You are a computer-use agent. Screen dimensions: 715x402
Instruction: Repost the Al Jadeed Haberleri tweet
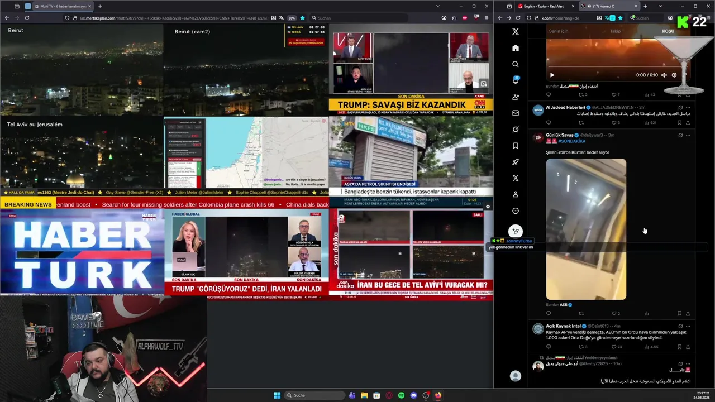(x=581, y=122)
